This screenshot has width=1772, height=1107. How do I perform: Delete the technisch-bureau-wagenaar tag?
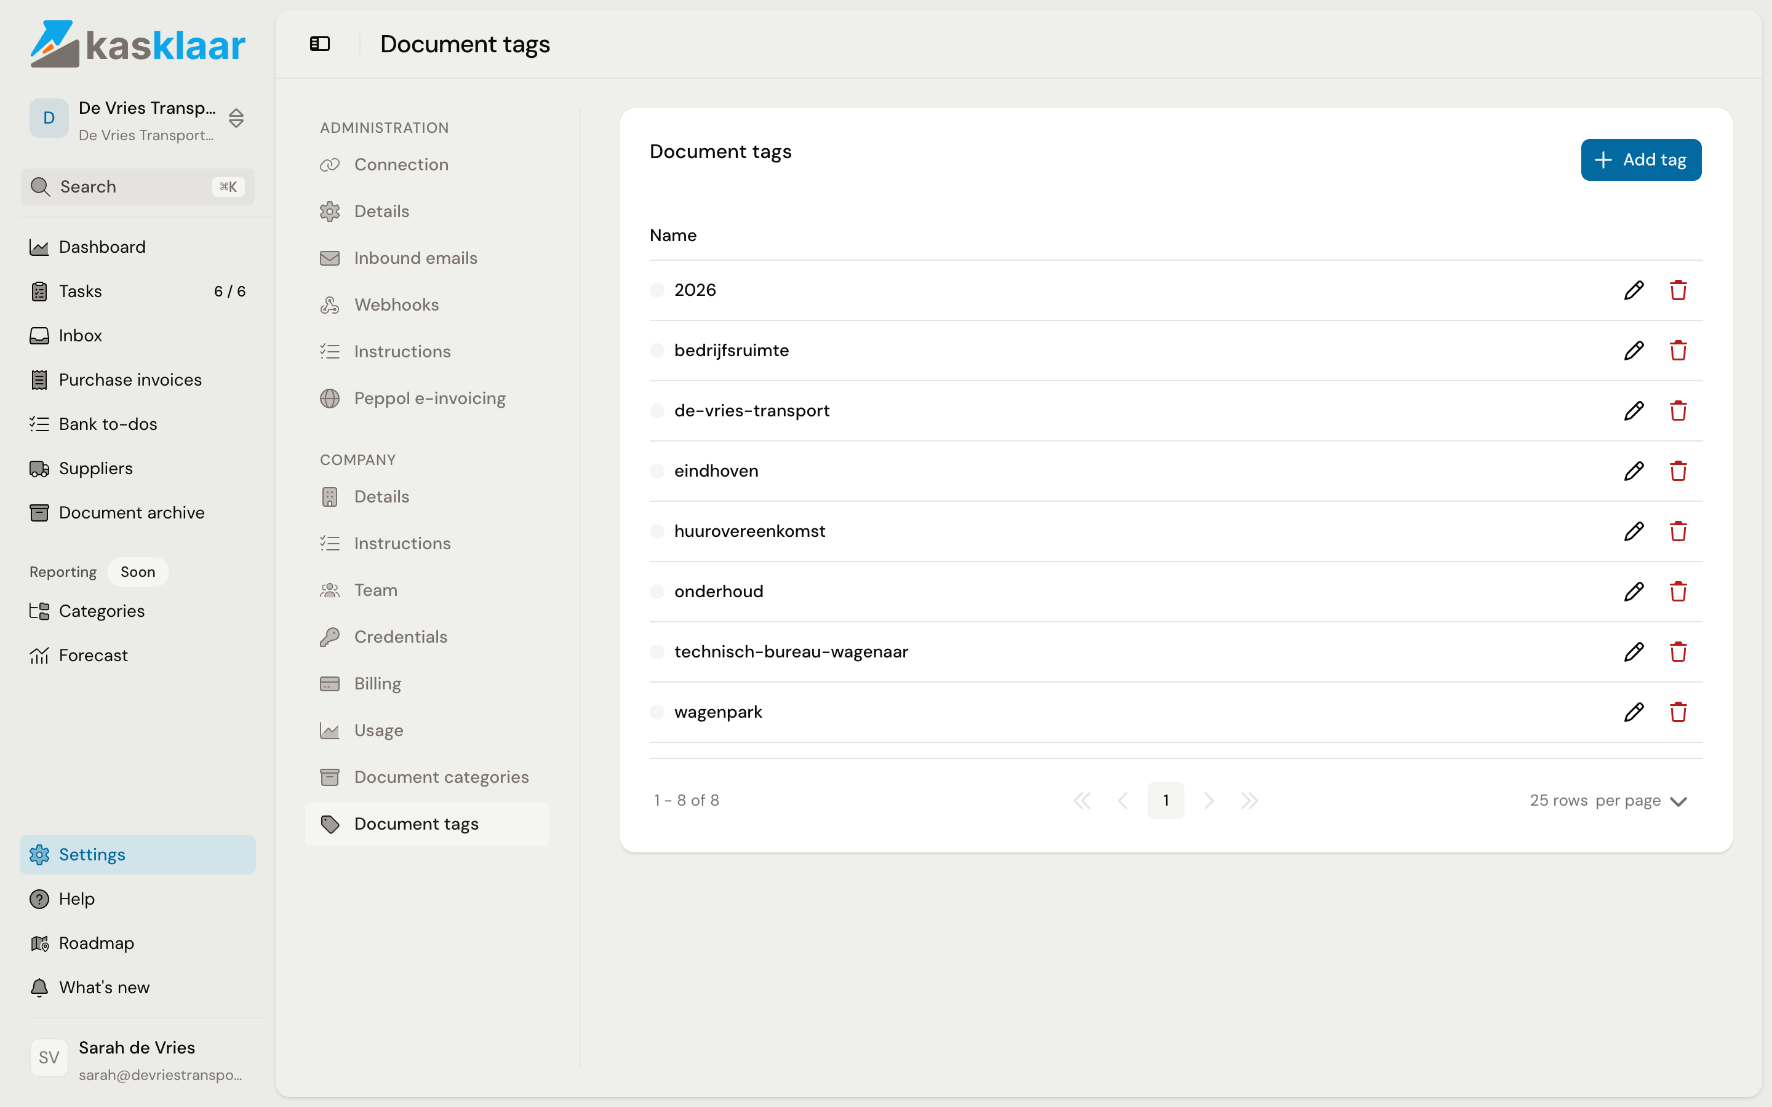click(x=1678, y=652)
